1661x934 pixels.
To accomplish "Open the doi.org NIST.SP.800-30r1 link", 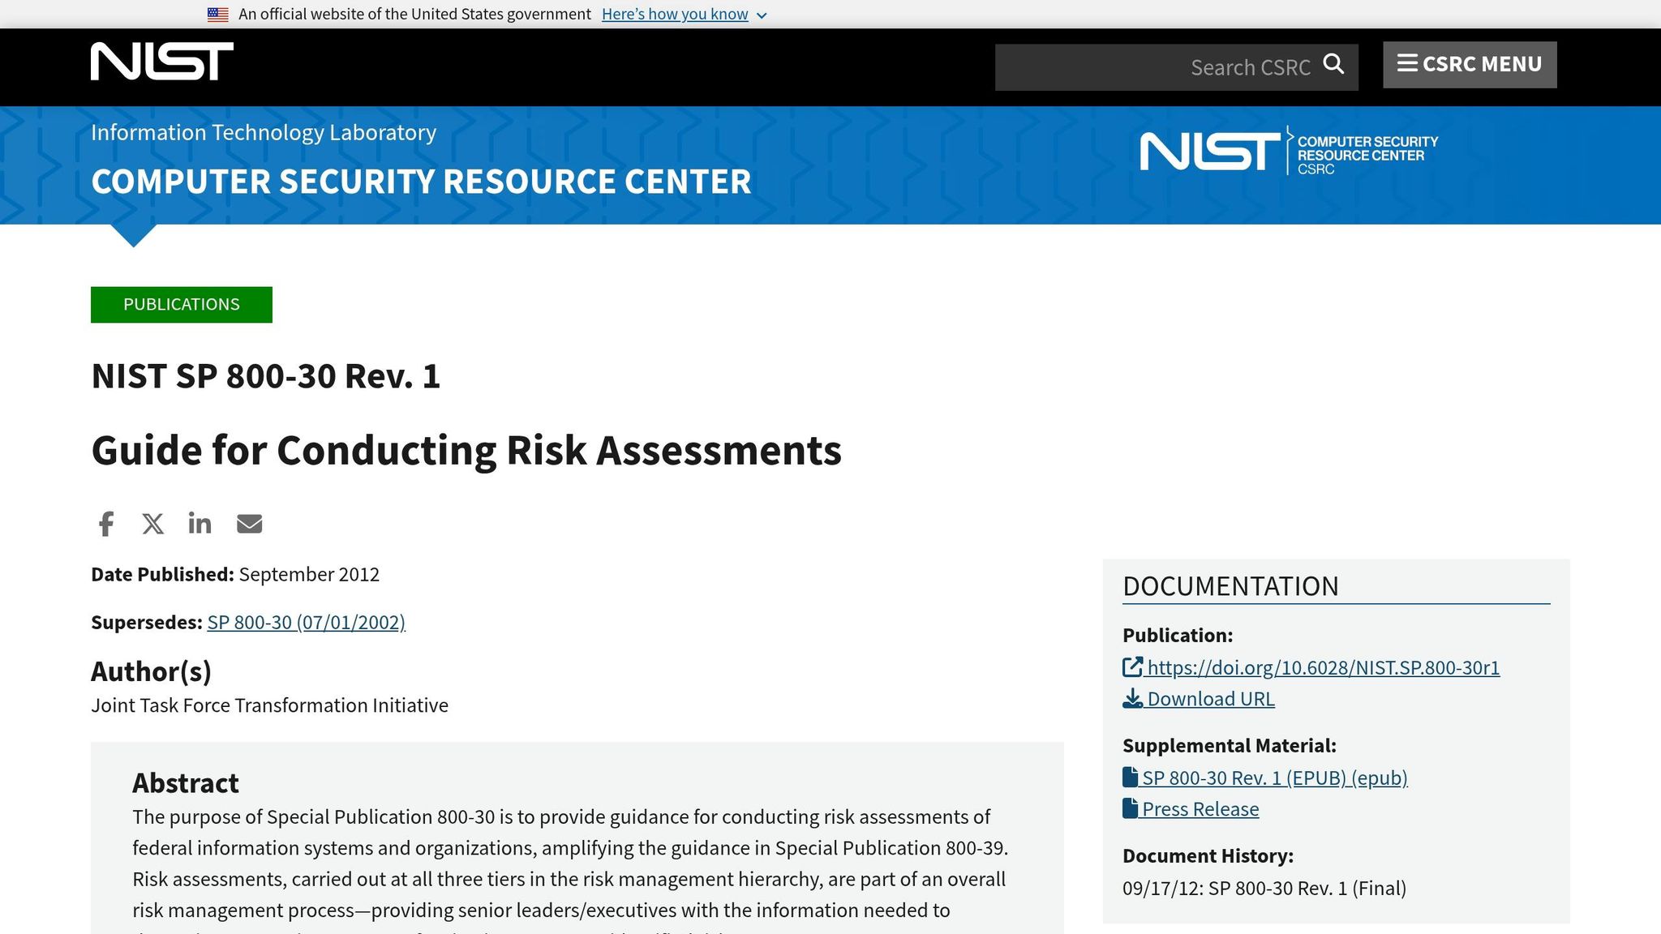I will click(x=1324, y=668).
